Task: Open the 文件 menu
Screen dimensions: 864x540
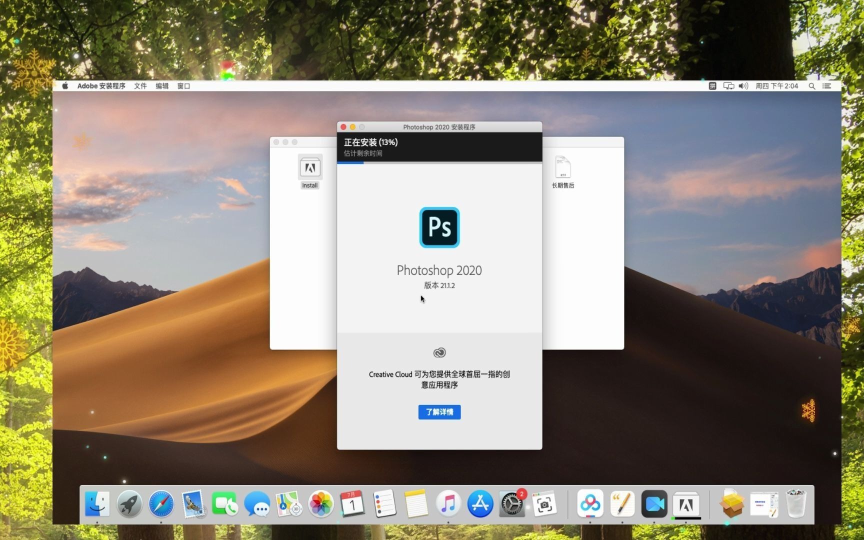Action: 140,86
